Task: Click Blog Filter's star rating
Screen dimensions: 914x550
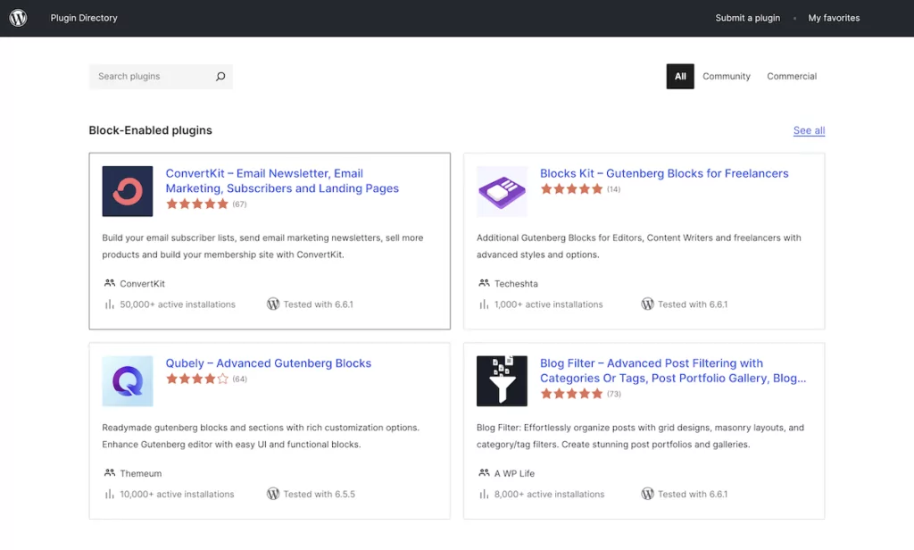Action: 571,394
